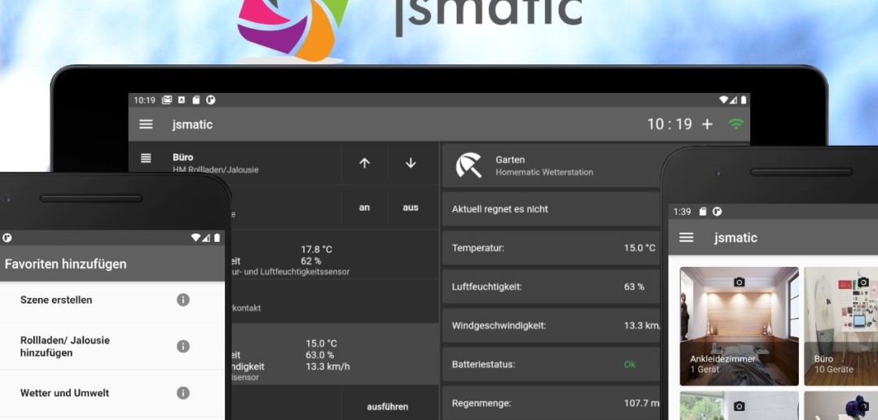Tap the 10 : 19 clock in tablet toolbar
Screen dimensions: 878x420
pos(669,125)
